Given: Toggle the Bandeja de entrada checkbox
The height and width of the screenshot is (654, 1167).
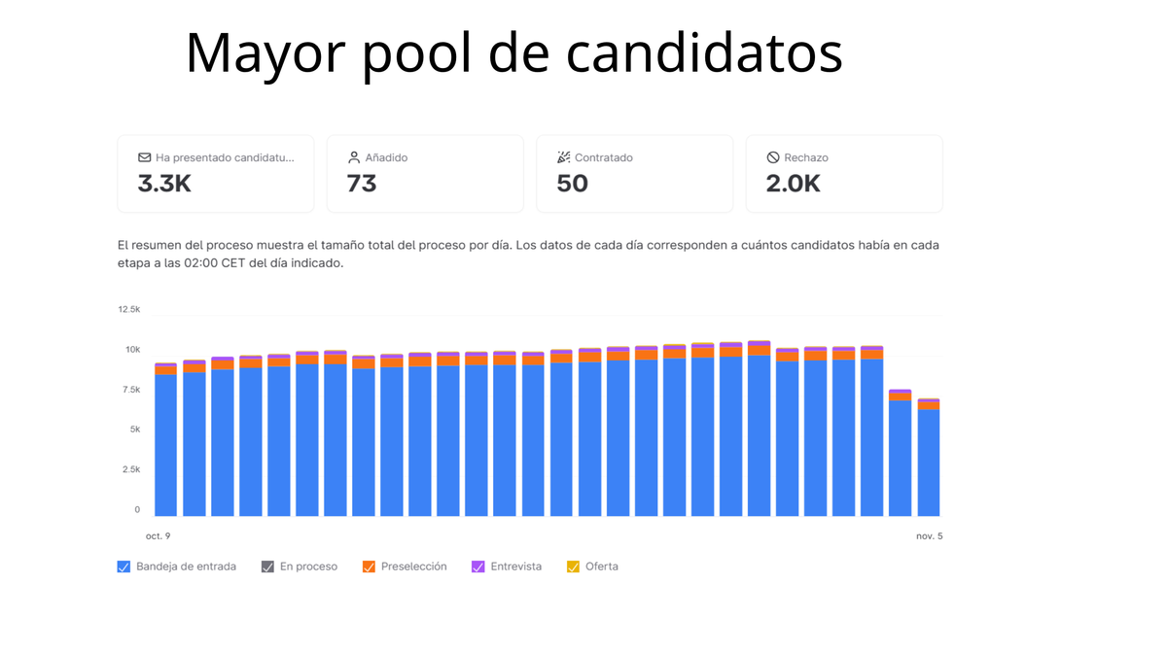Looking at the screenshot, I should pos(124,567).
